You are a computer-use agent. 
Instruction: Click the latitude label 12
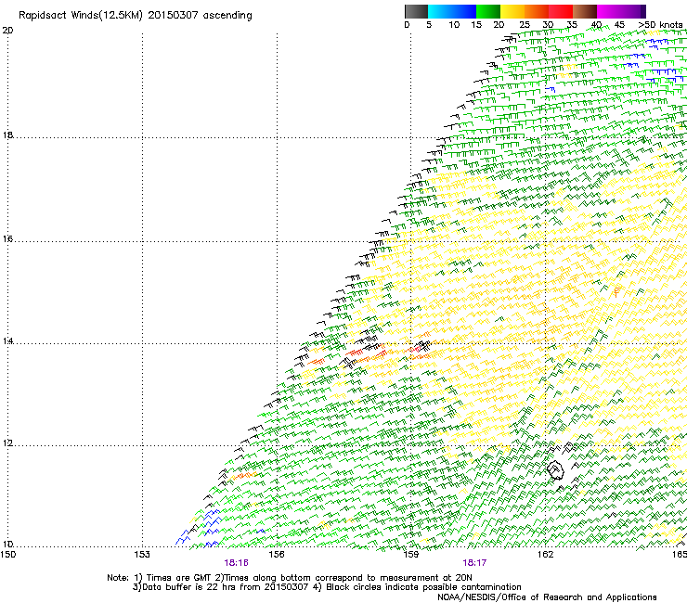pos(7,443)
